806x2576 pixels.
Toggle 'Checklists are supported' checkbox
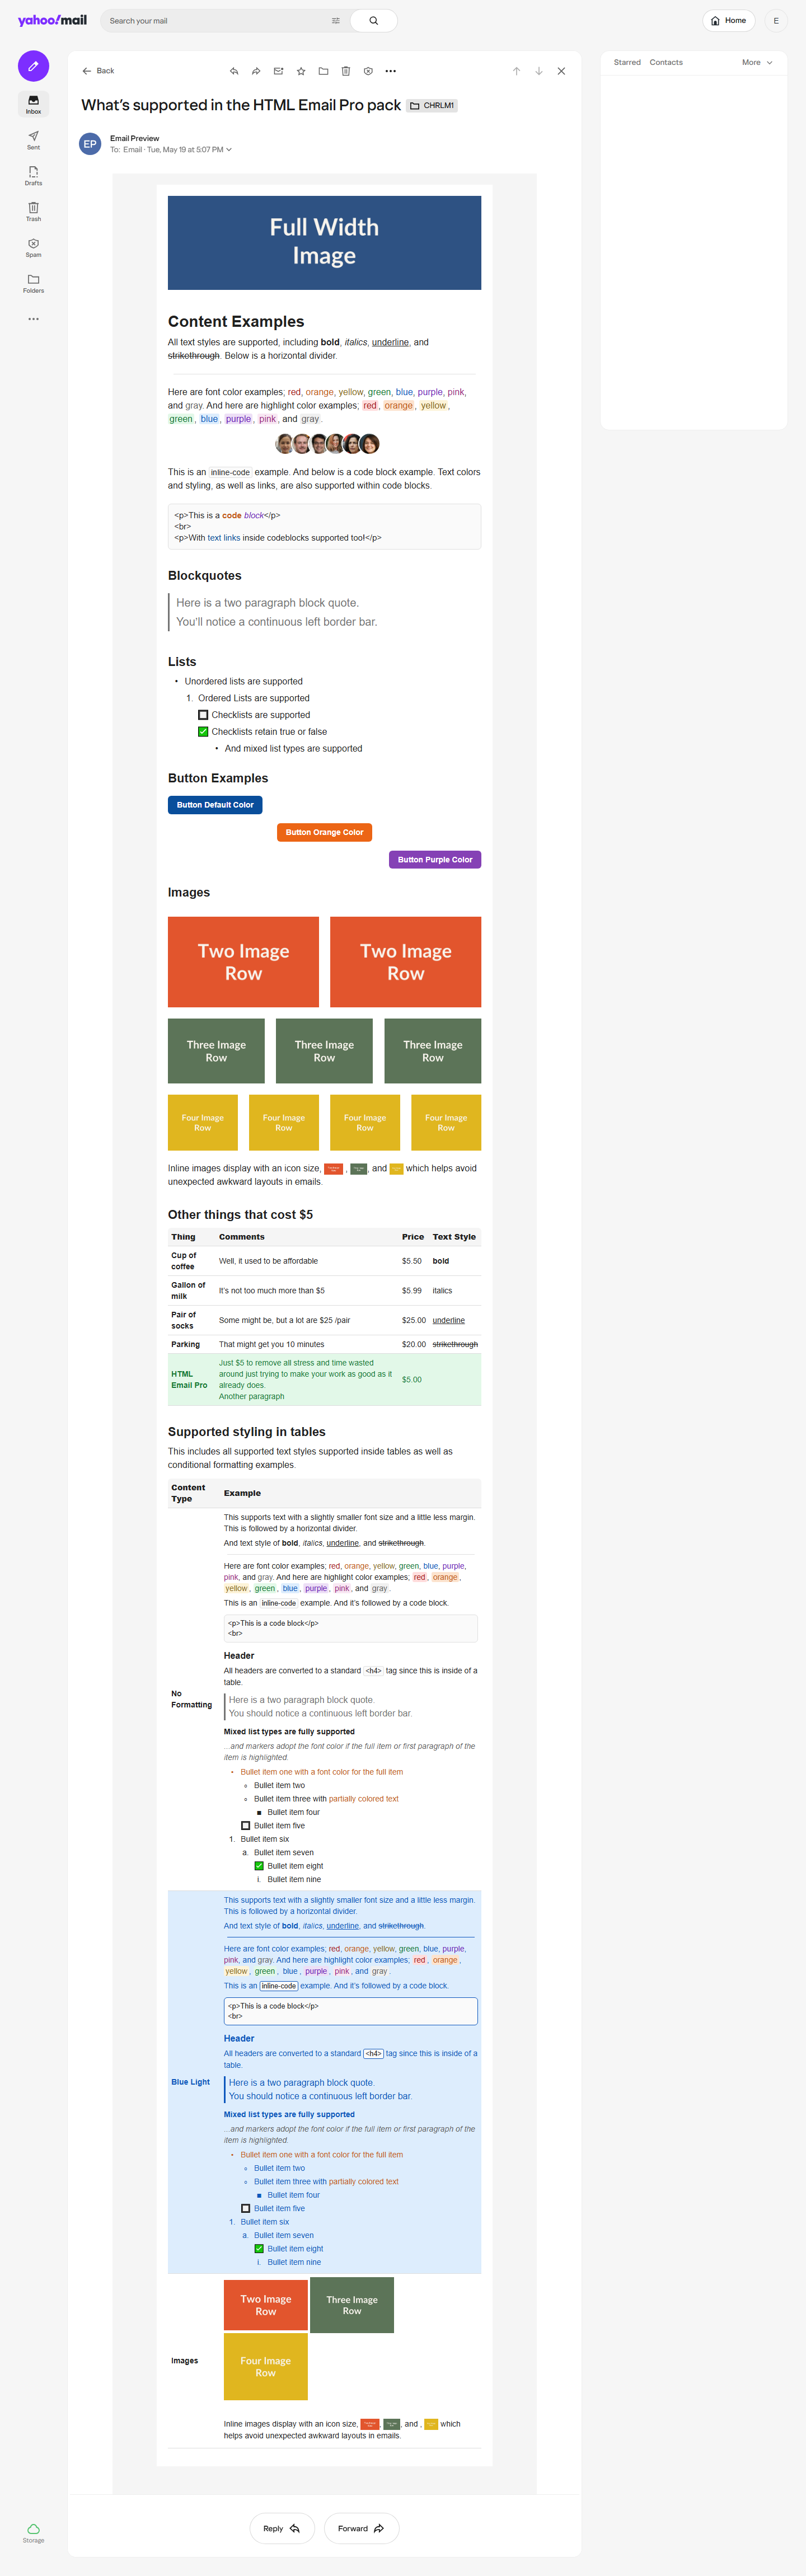tap(203, 715)
